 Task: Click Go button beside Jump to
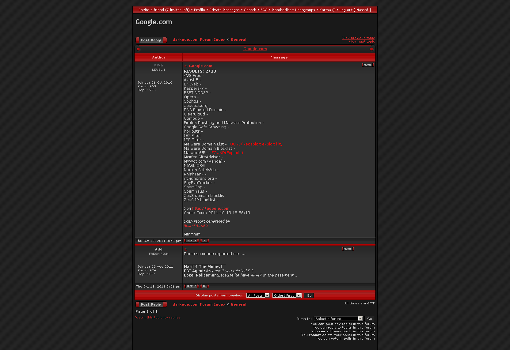(x=370, y=319)
